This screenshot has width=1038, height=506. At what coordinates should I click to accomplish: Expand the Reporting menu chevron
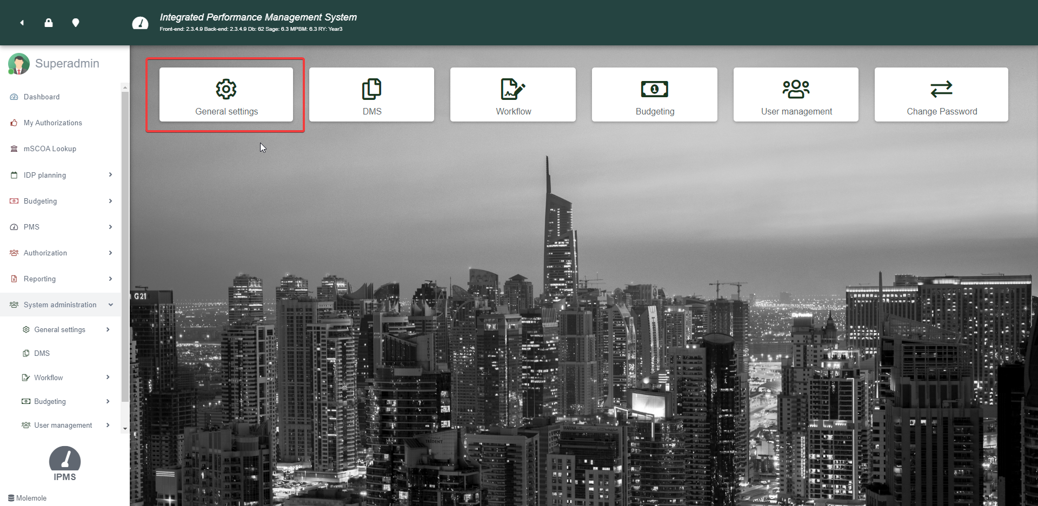[x=110, y=279]
